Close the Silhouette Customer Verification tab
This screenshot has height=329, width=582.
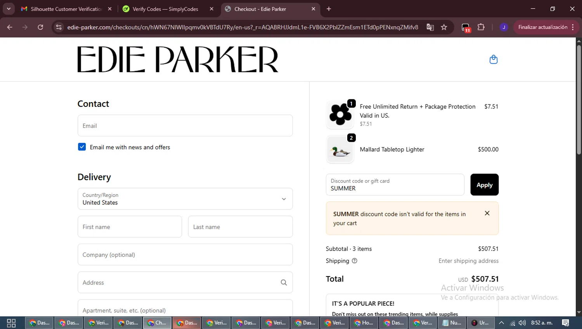[110, 9]
